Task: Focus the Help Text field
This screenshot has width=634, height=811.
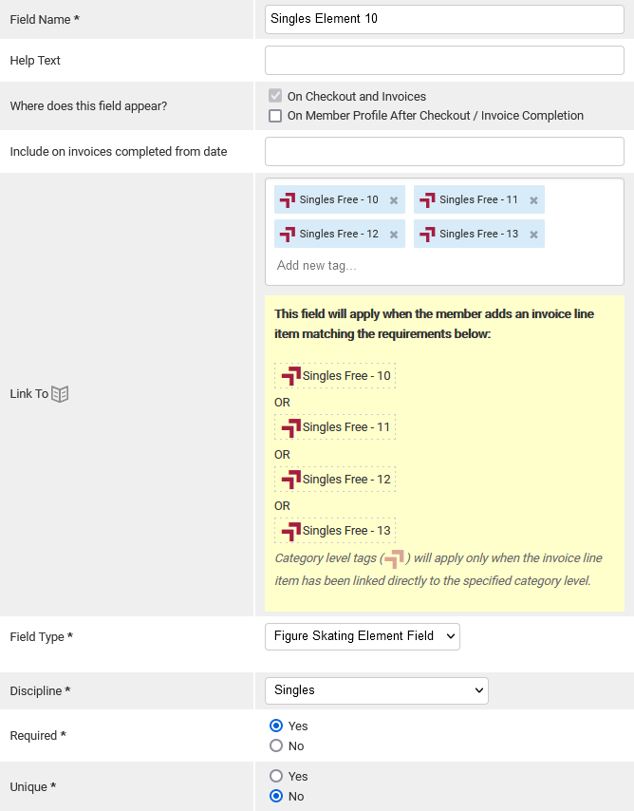Action: point(444,61)
